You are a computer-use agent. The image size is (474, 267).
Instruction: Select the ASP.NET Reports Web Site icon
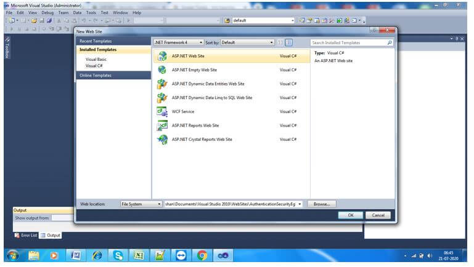coord(162,126)
